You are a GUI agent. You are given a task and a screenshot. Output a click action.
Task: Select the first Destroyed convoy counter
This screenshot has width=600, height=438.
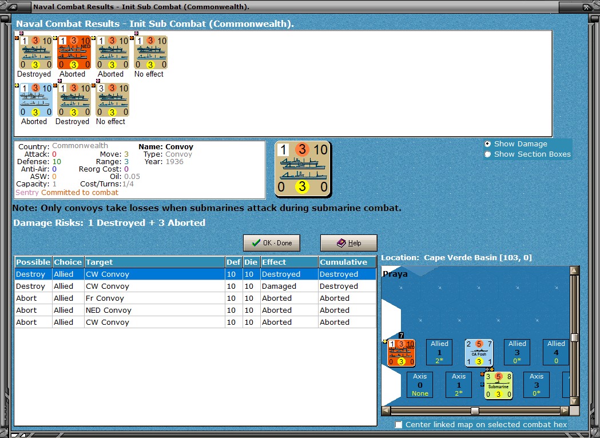[x=35, y=53]
